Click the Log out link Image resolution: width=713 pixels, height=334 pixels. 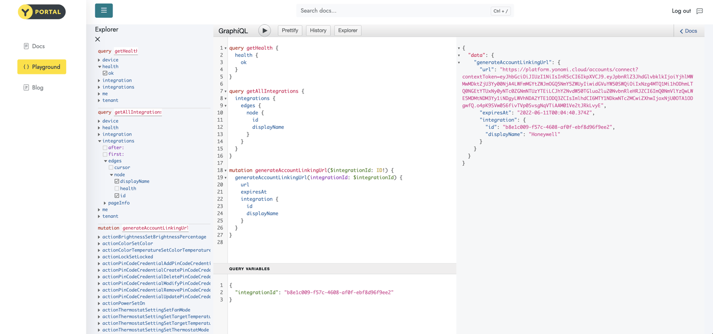coord(681,11)
